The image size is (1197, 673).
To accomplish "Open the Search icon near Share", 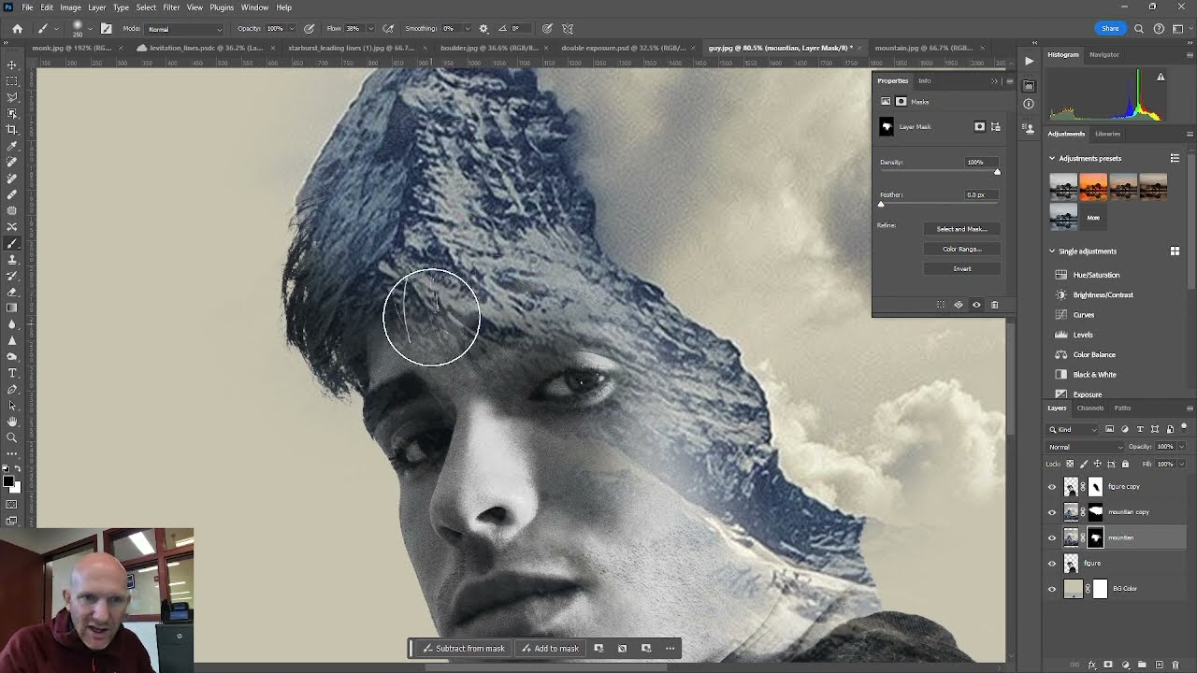I will point(1139,29).
